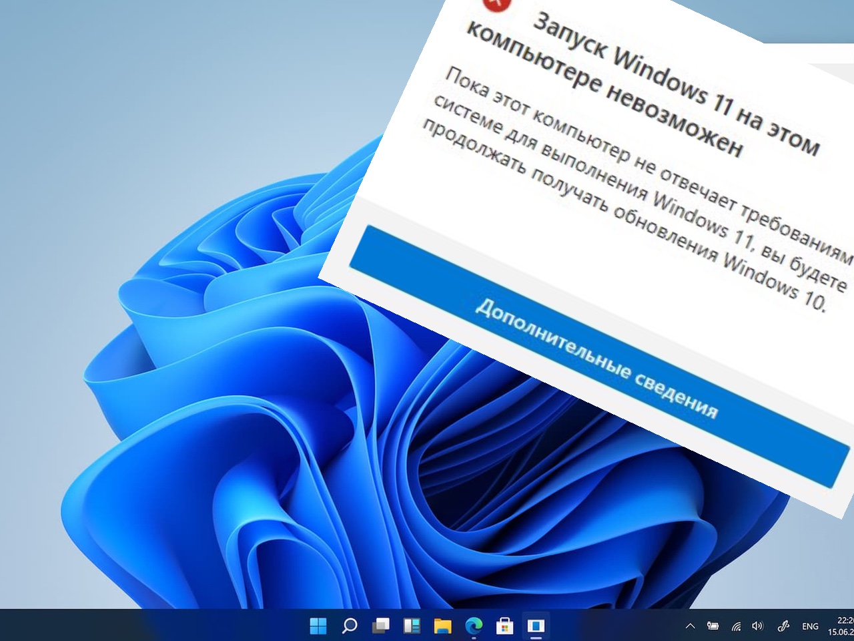Click the text "продолжать получать обновления Windows 10."

coord(626,216)
